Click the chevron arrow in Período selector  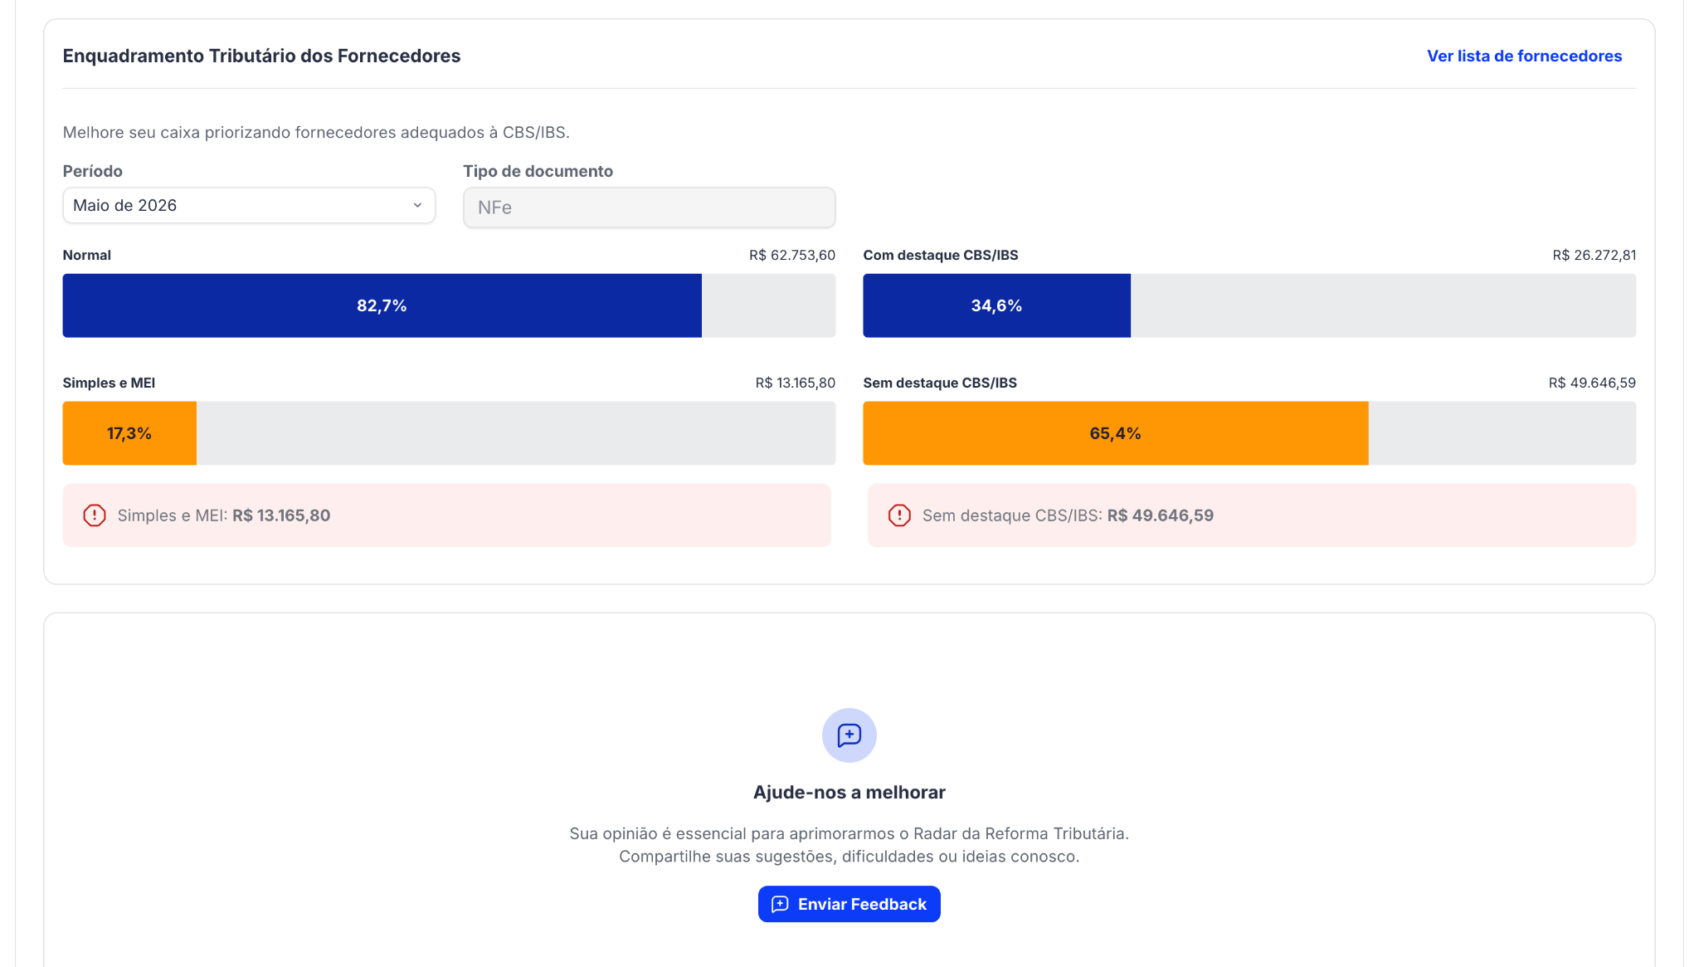click(x=417, y=205)
